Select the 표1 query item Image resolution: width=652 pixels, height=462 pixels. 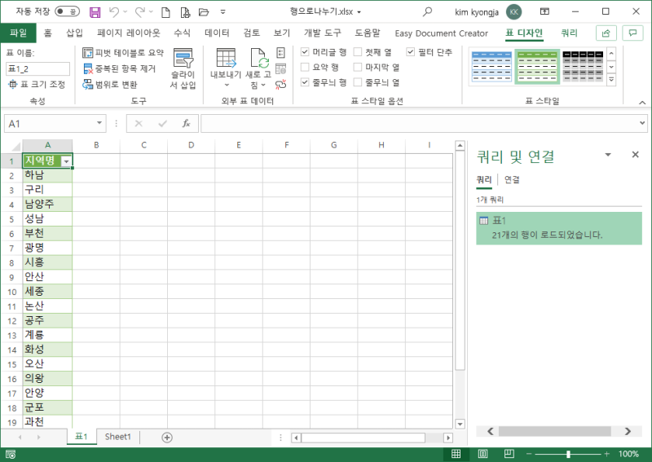(559, 228)
